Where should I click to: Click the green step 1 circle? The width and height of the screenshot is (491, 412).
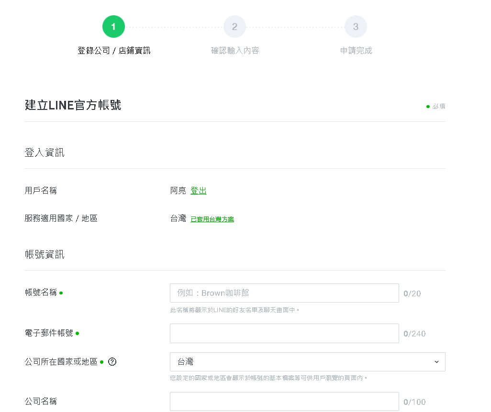coord(113,26)
